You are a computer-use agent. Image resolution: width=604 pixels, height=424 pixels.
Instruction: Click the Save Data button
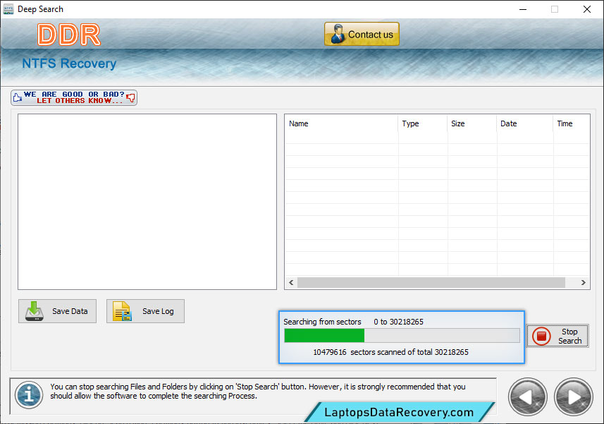57,311
